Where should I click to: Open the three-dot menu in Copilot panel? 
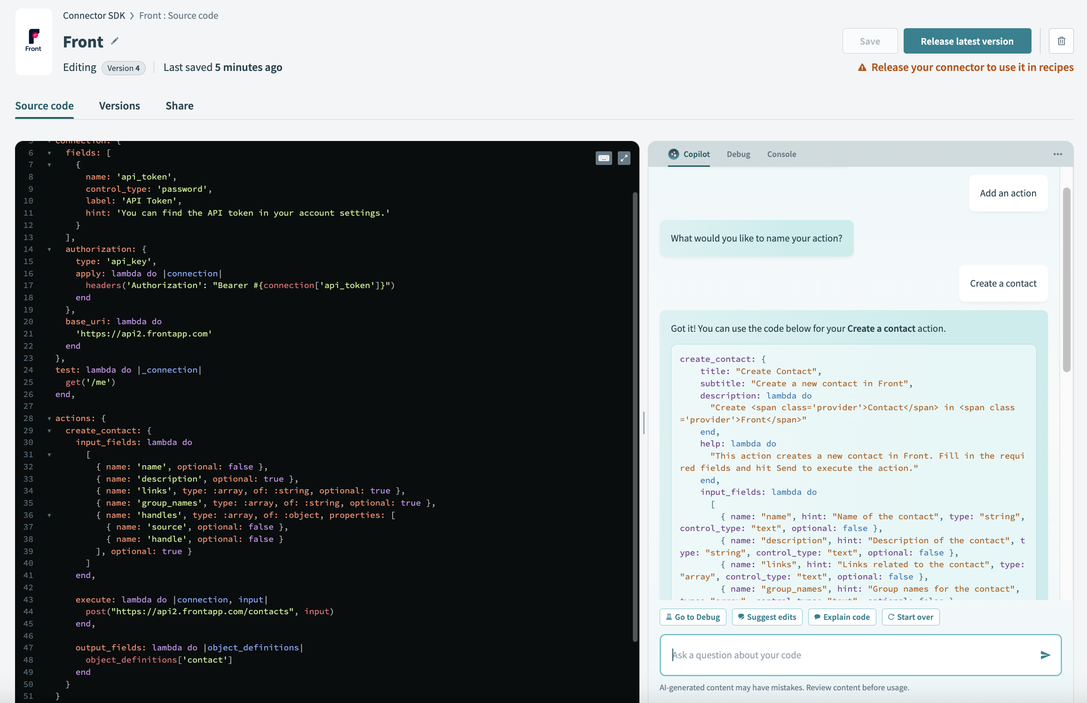pos(1057,154)
